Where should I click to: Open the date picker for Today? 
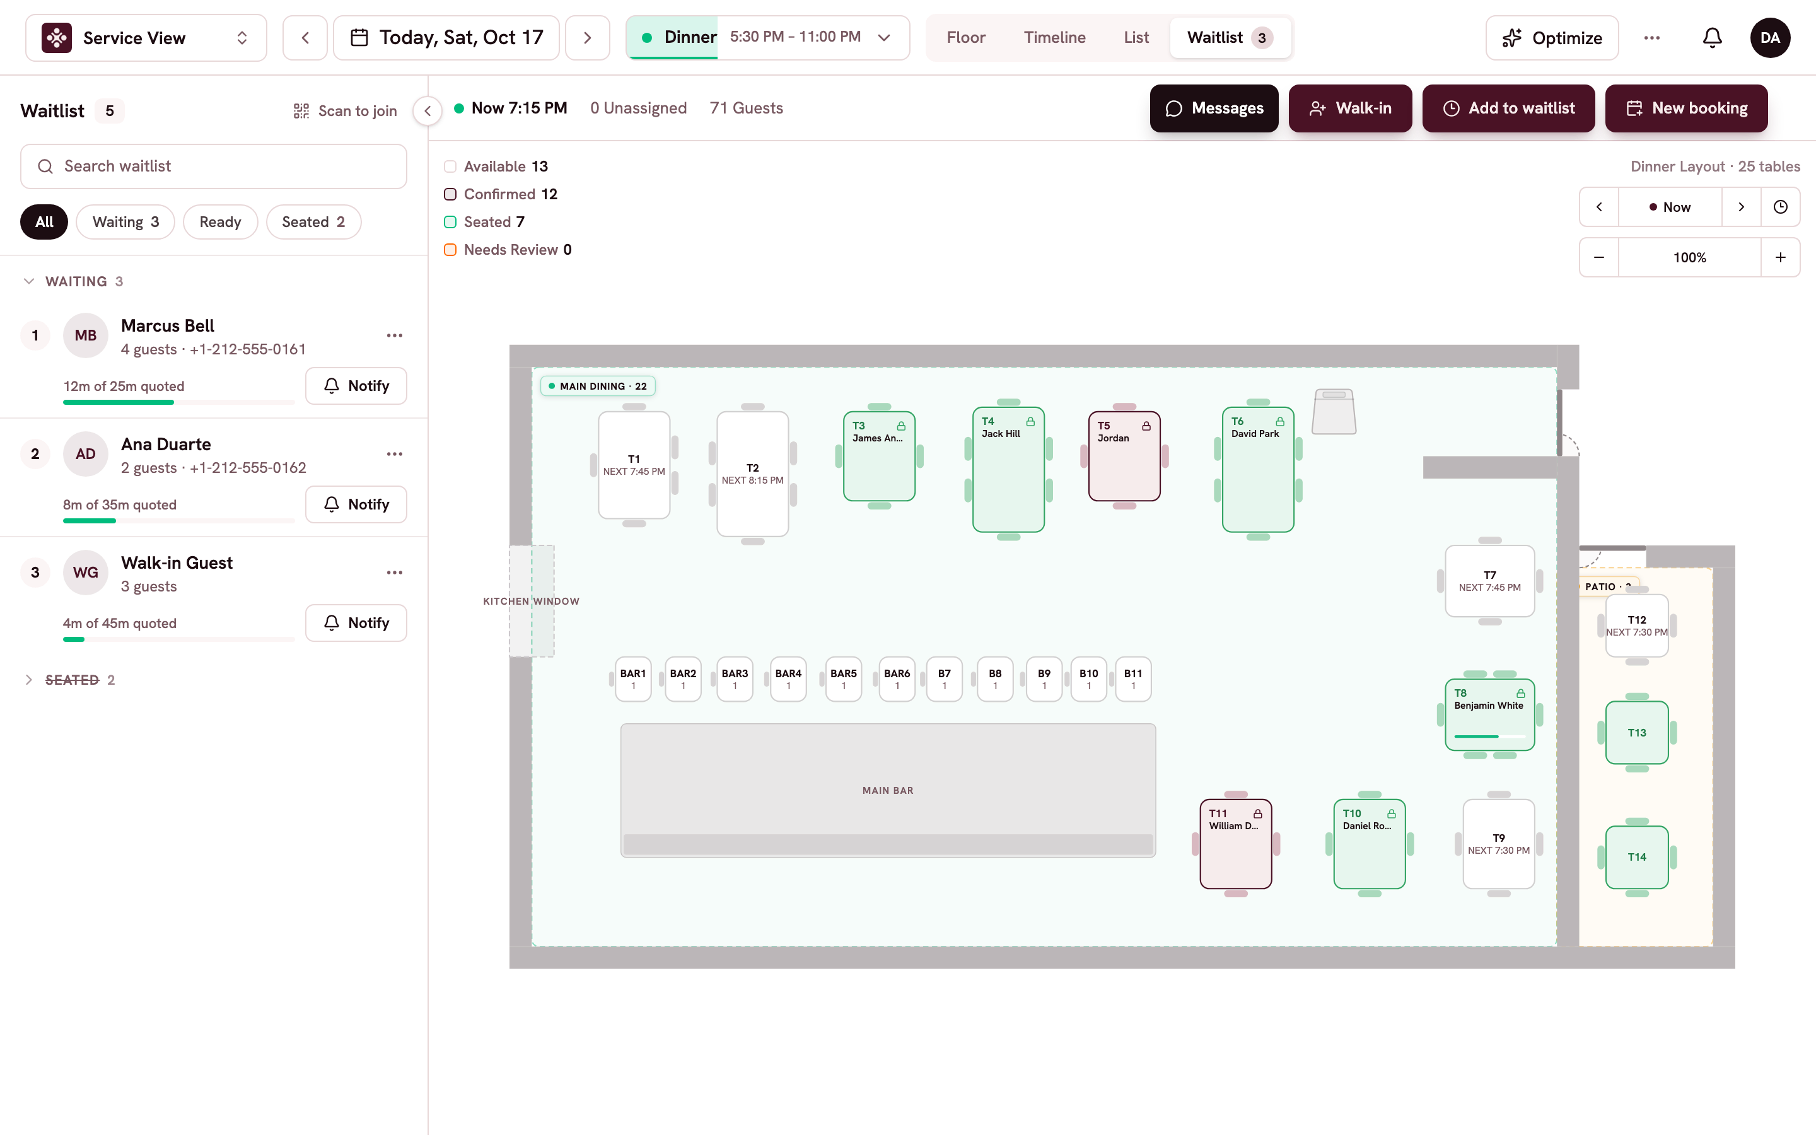(x=446, y=38)
